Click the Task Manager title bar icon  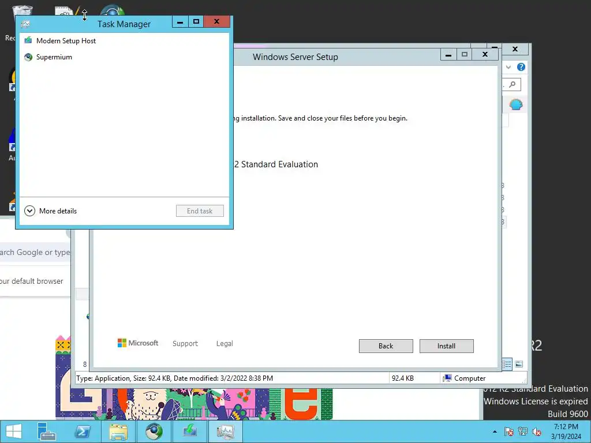click(25, 24)
